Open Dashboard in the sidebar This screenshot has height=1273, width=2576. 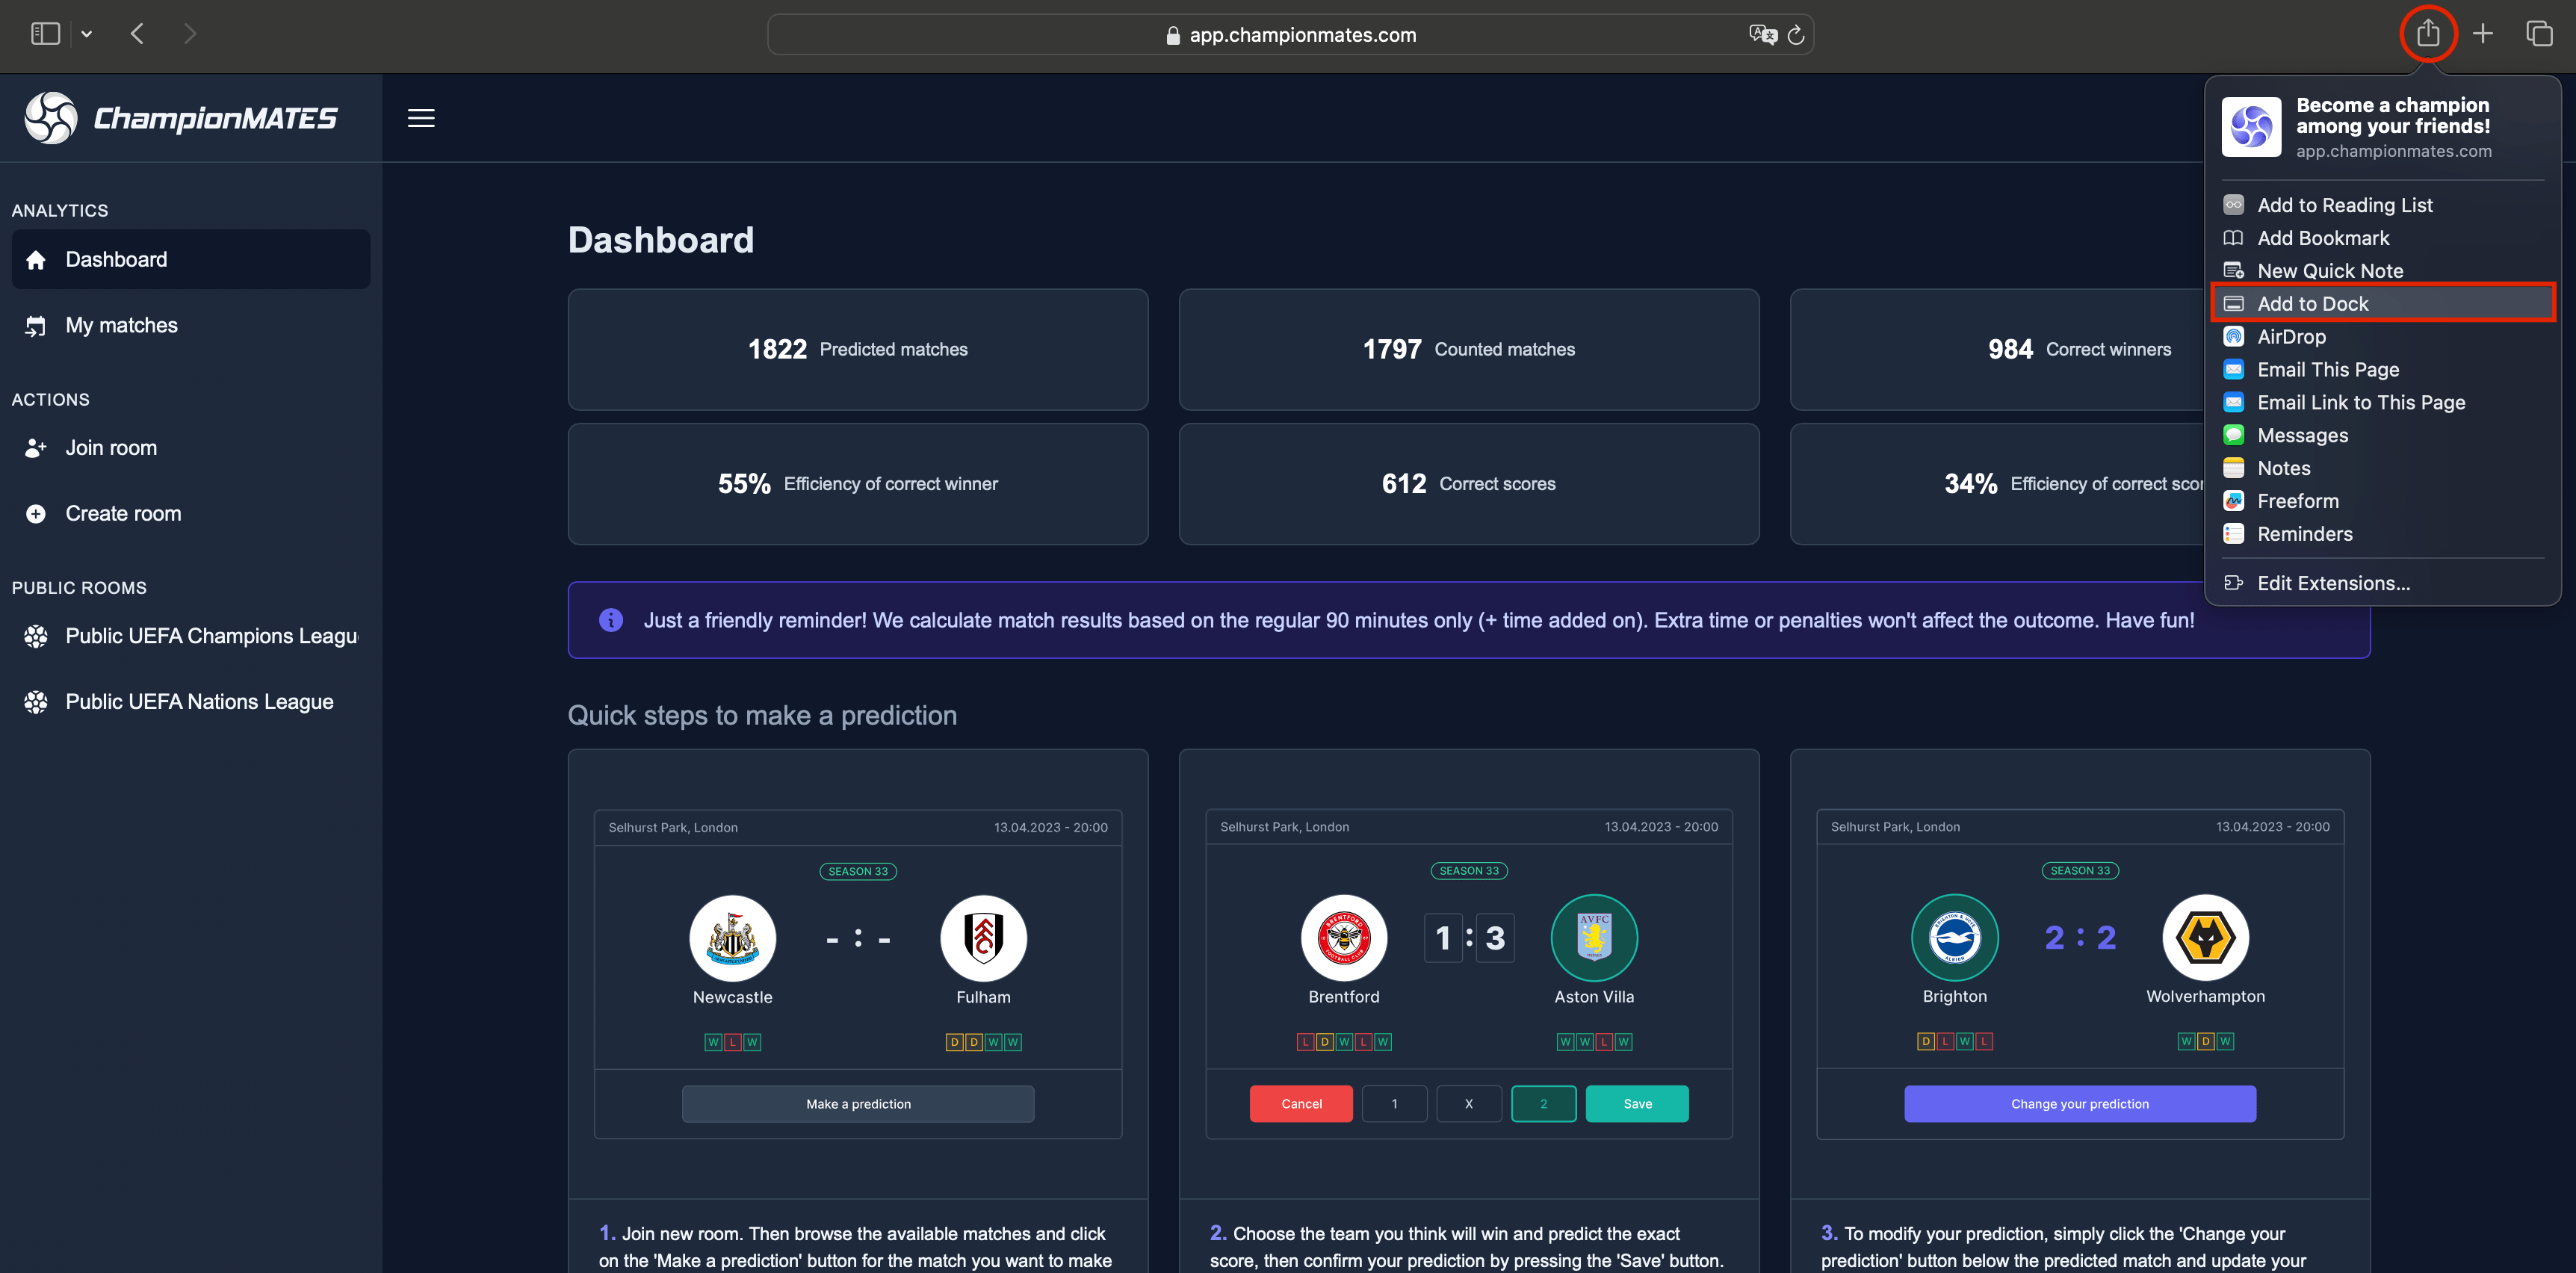coord(191,259)
